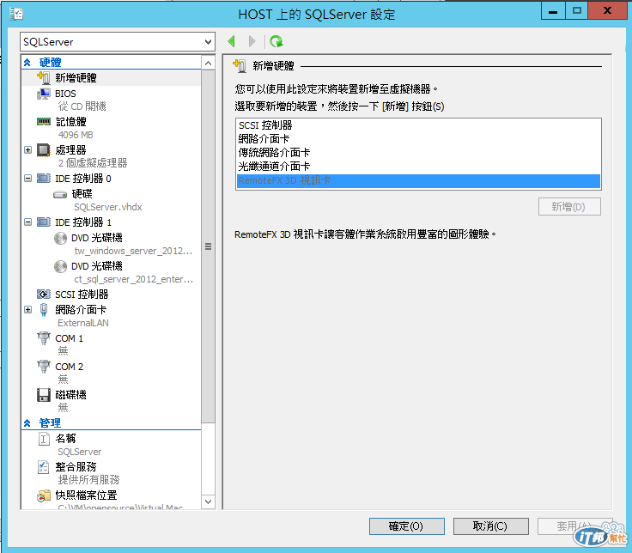
Task: Select 網路介面卡 in device list
Action: point(418,139)
